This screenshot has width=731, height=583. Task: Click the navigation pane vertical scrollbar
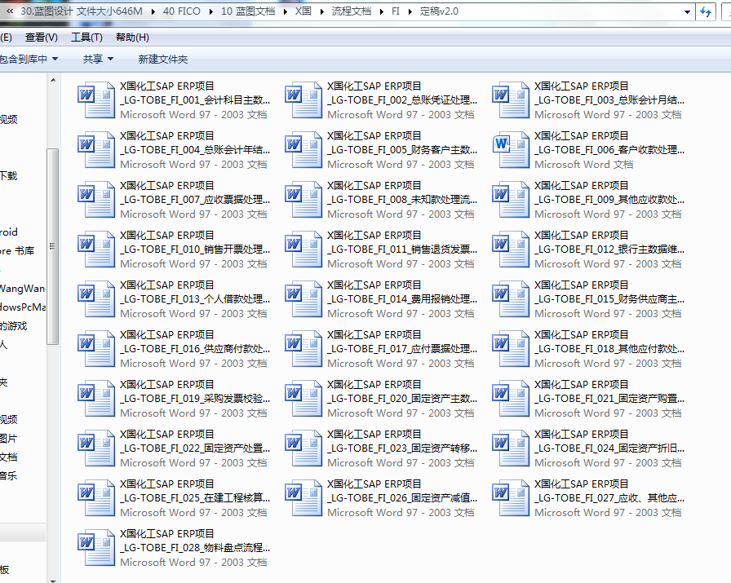[53, 245]
